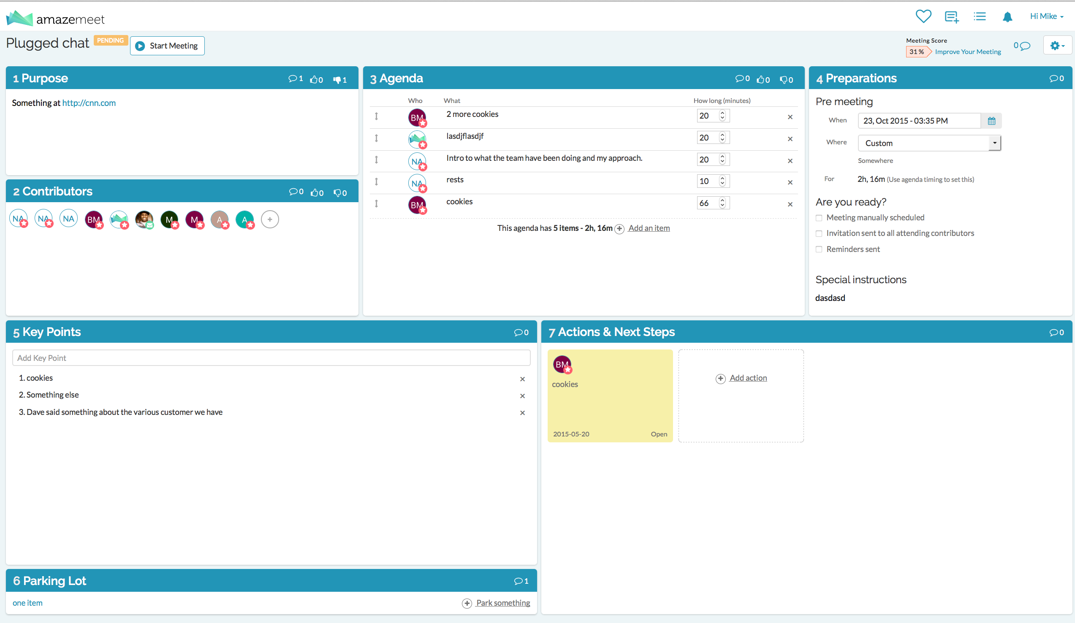Click comment bubble in Agenda header
Viewport: 1075px width, 623px height.
(739, 79)
